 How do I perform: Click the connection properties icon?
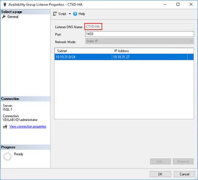(x=5, y=127)
